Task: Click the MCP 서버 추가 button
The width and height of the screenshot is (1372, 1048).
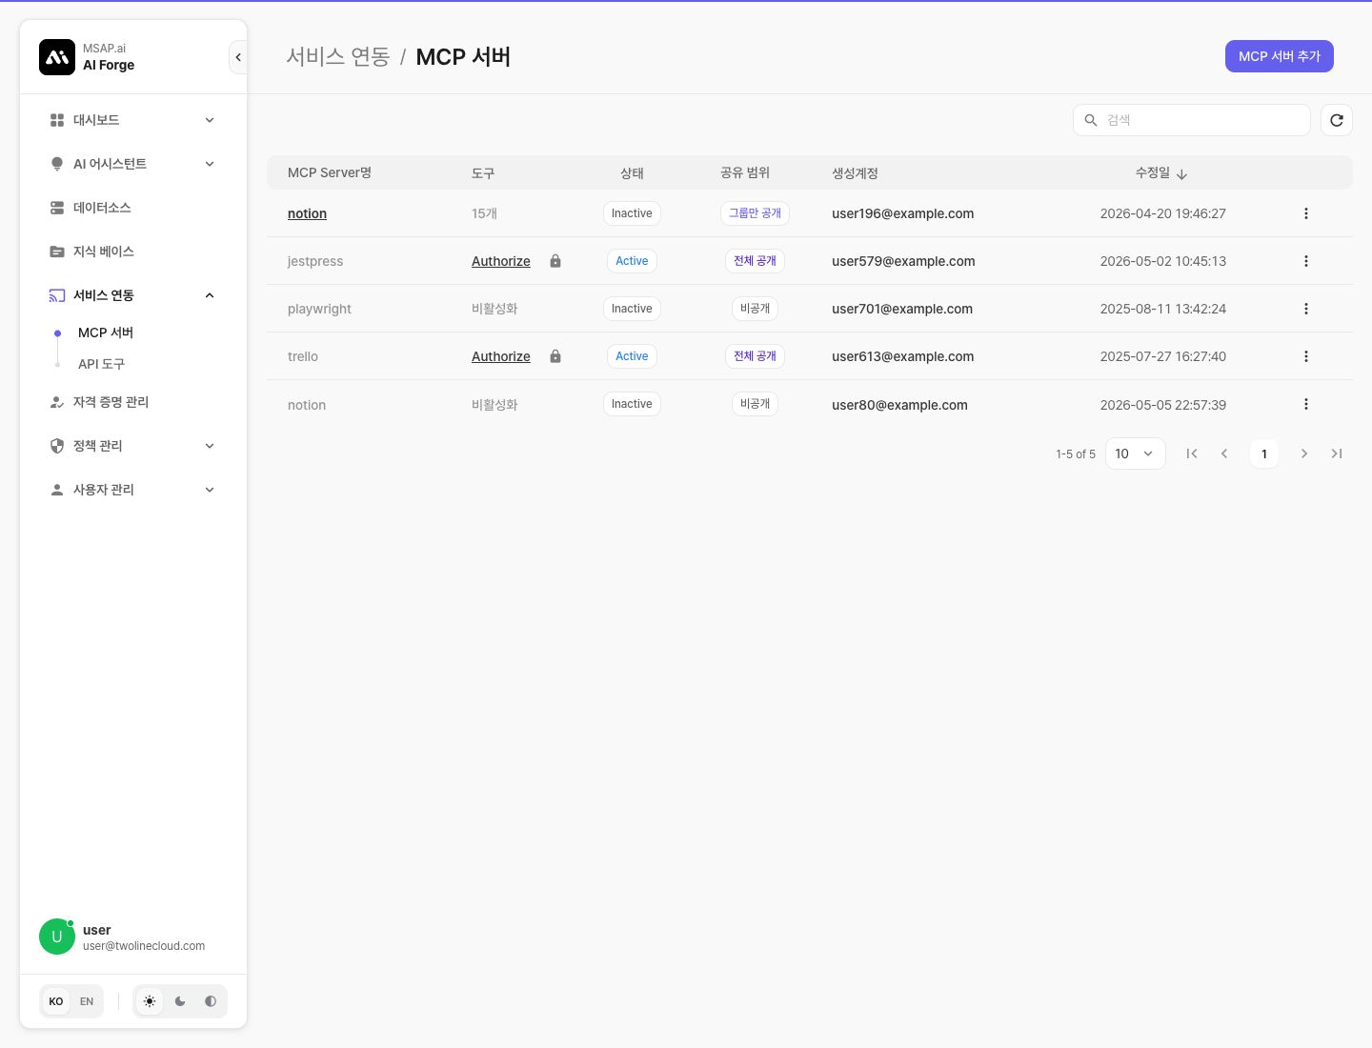Action: 1280,56
